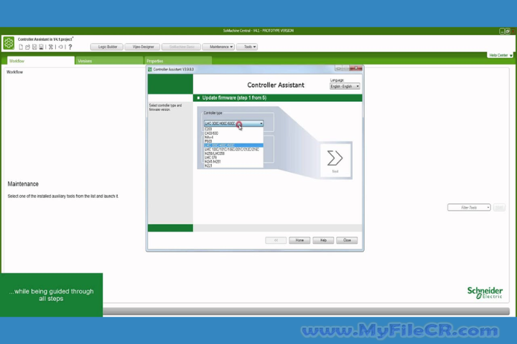Image resolution: width=517 pixels, height=344 pixels.
Task: Click the Home button in the dialog
Action: pos(299,240)
